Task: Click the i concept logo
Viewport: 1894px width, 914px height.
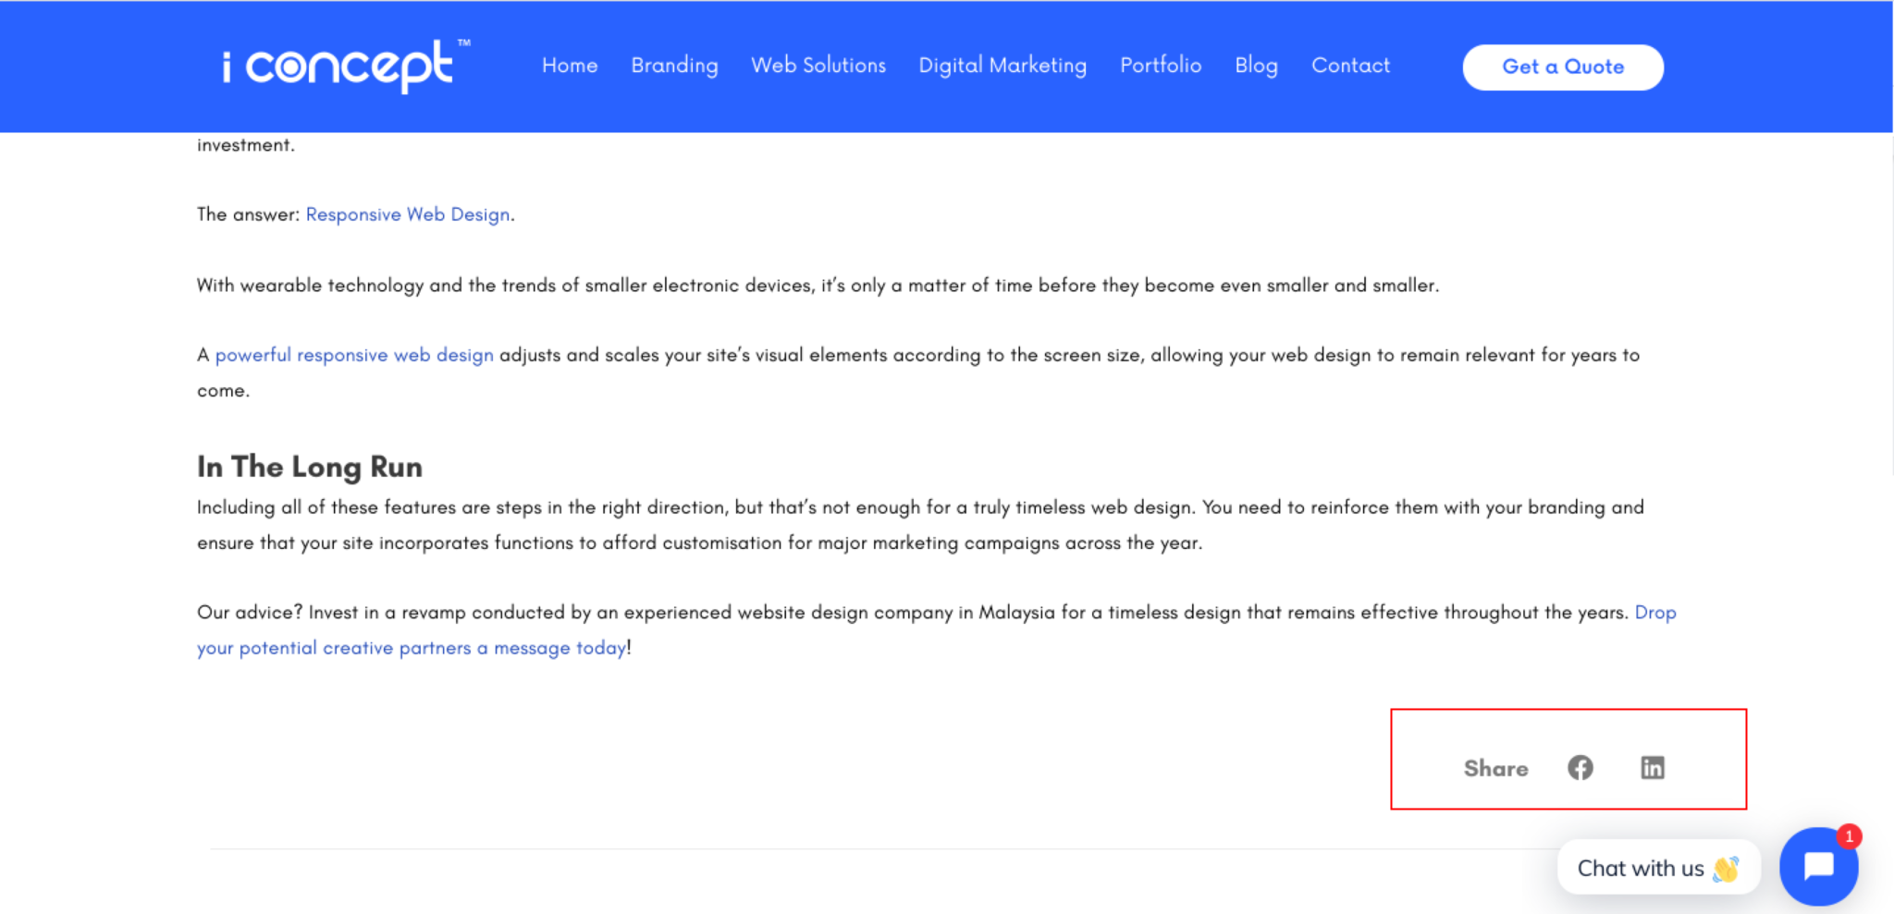Action: pyautogui.click(x=346, y=66)
